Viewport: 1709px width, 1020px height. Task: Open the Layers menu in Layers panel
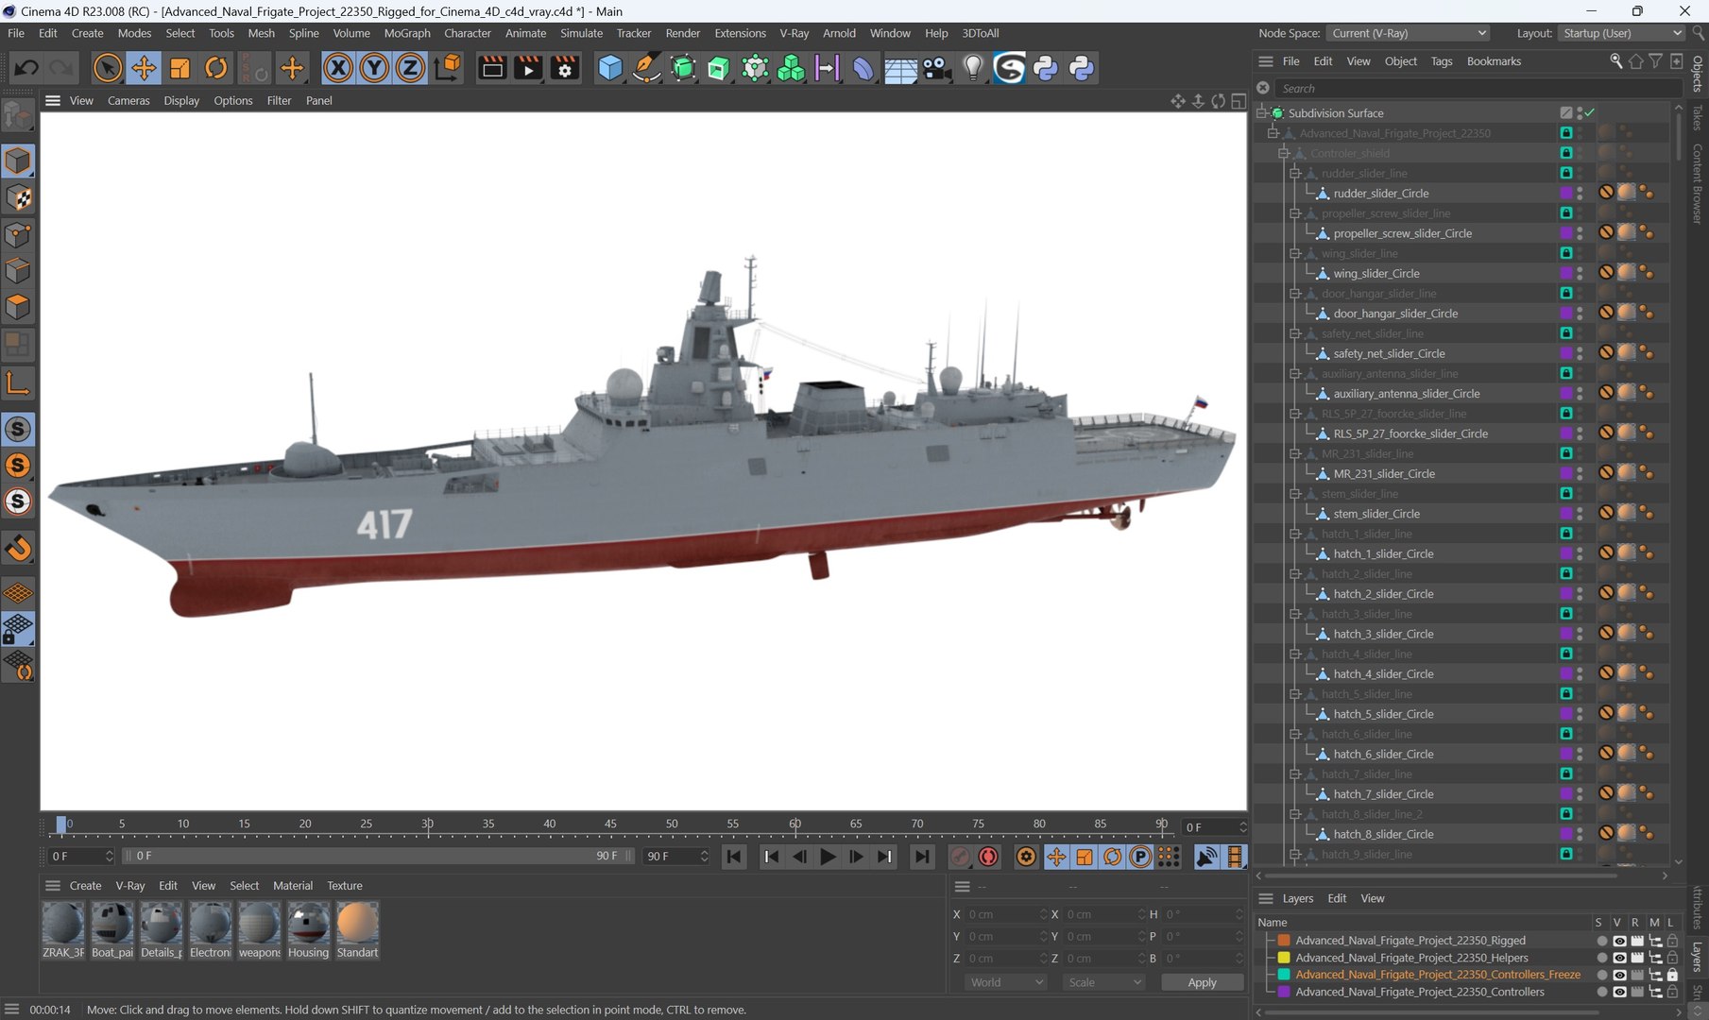(x=1297, y=898)
